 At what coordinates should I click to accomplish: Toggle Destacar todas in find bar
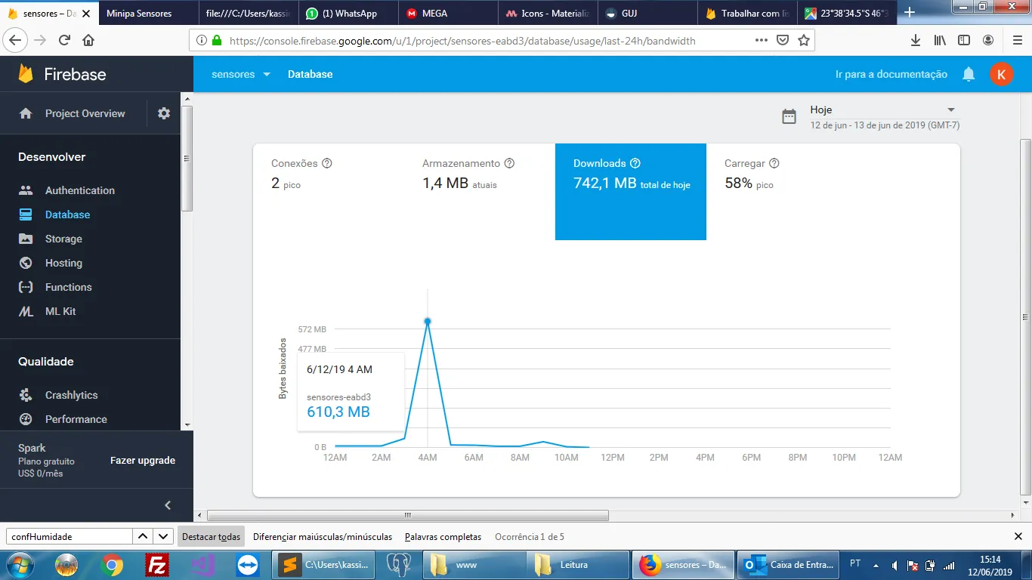click(211, 537)
